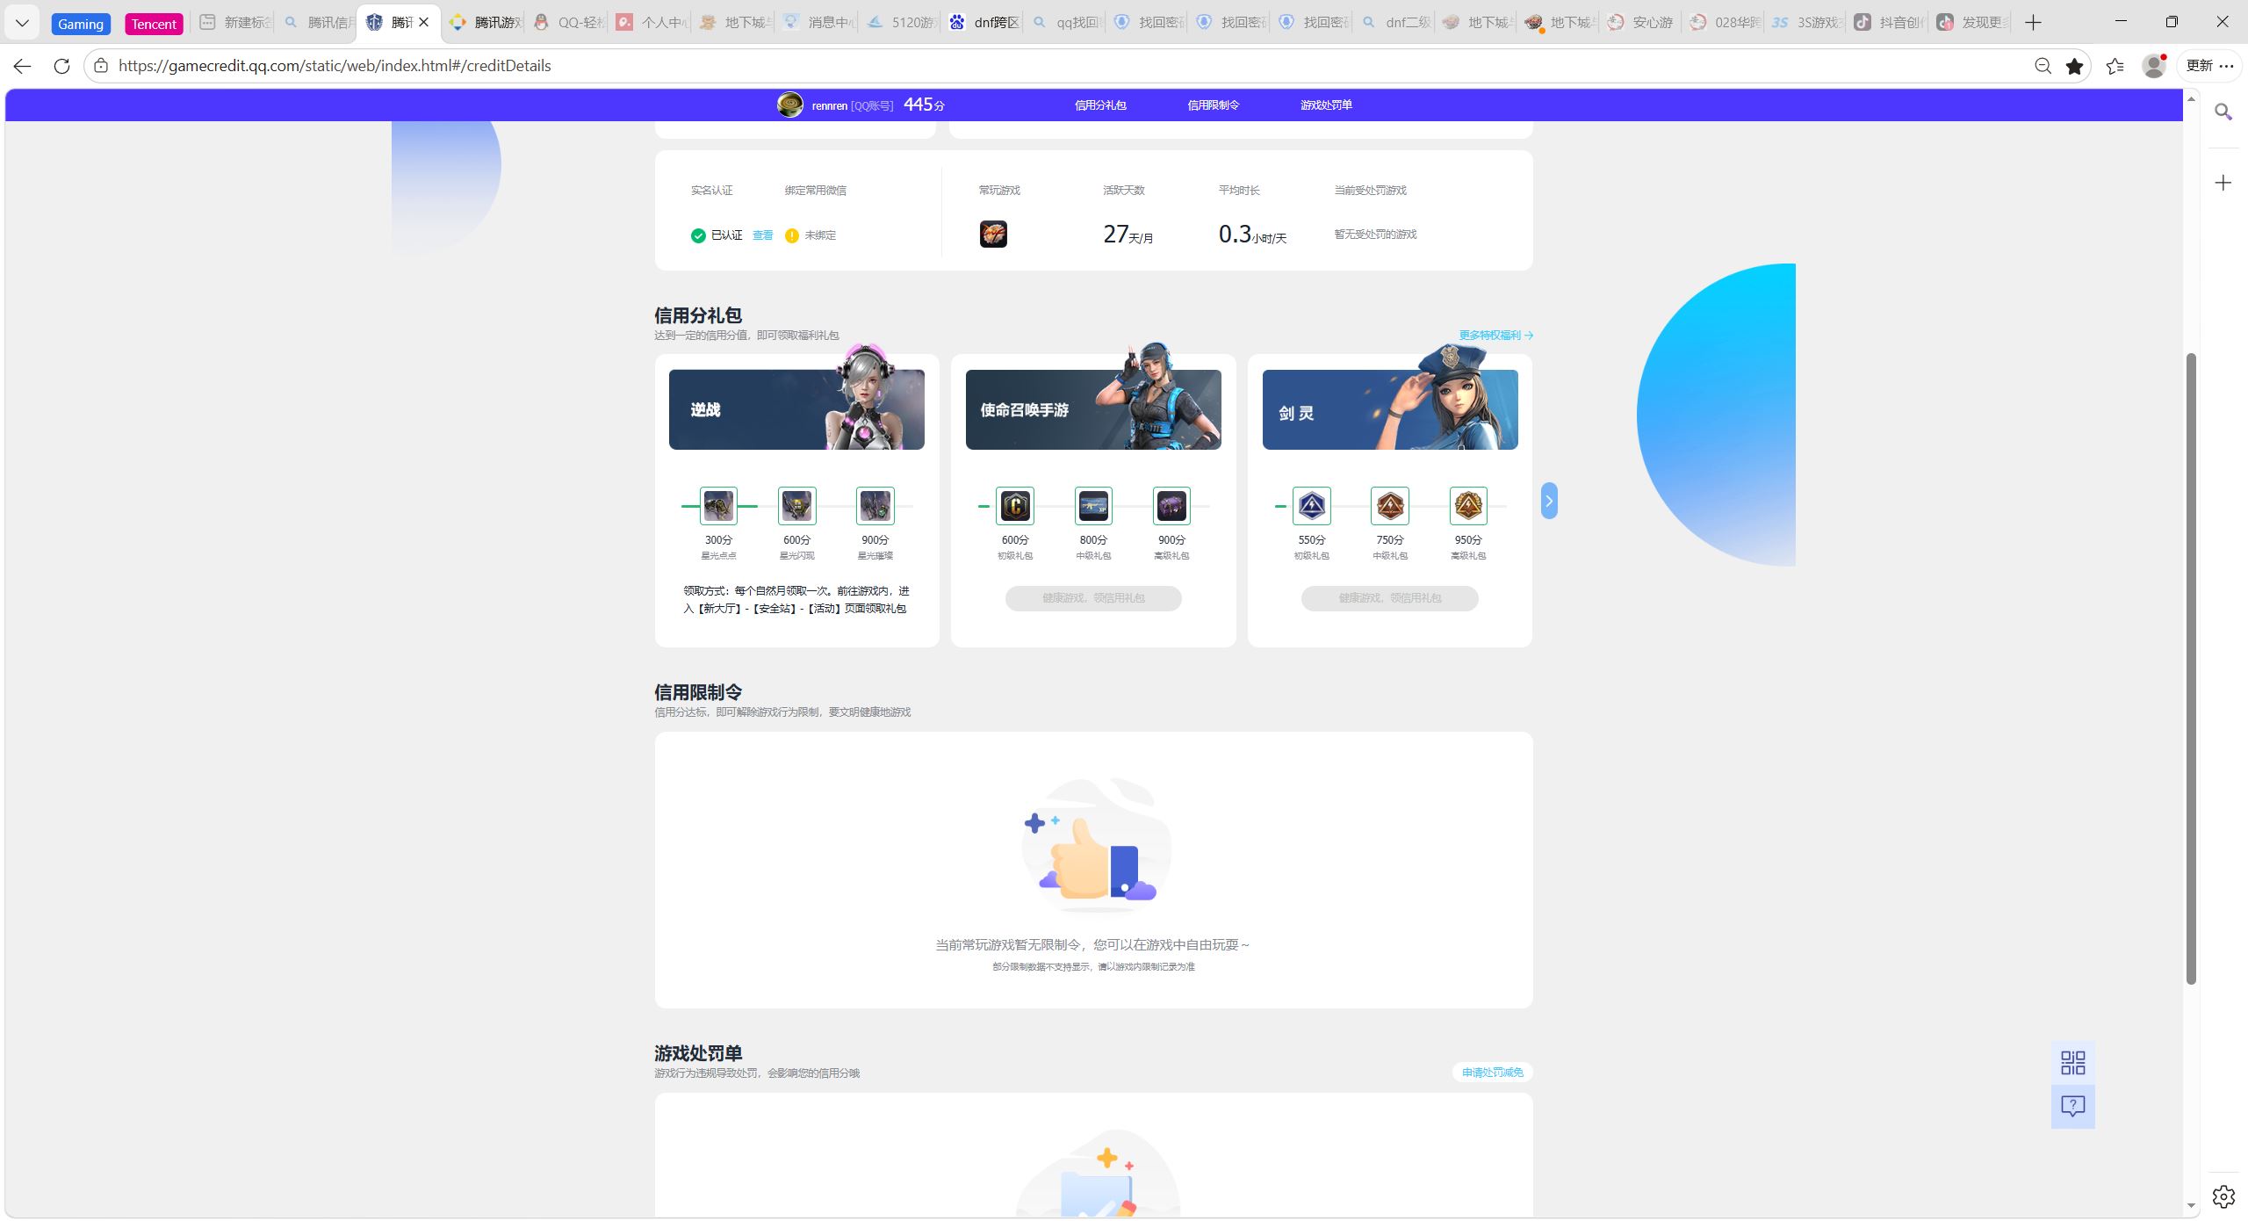Click the 600分 初级礼包 icon for 使命召唤手游
Image resolution: width=2248 pixels, height=1221 pixels.
coord(1015,506)
